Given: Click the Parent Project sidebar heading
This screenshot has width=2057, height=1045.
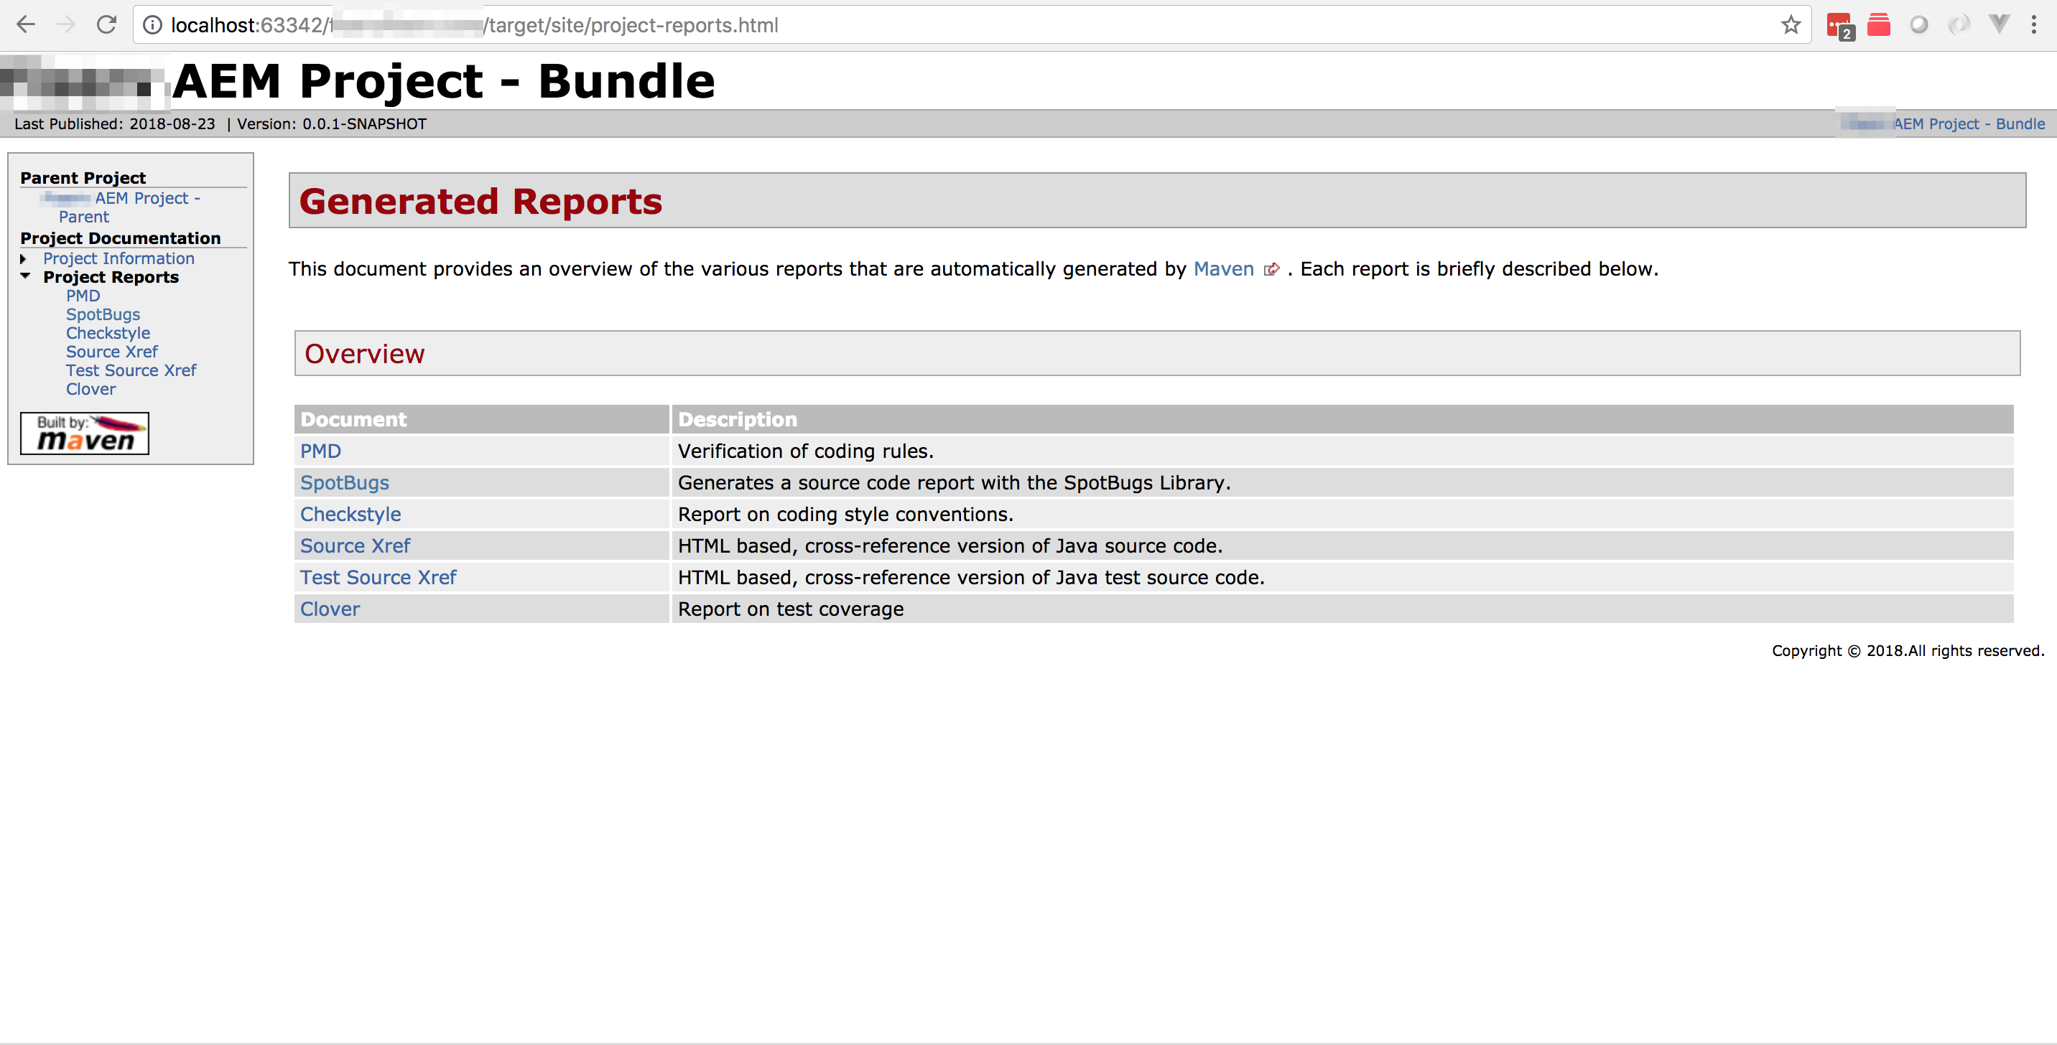Looking at the screenshot, I should pos(83,178).
